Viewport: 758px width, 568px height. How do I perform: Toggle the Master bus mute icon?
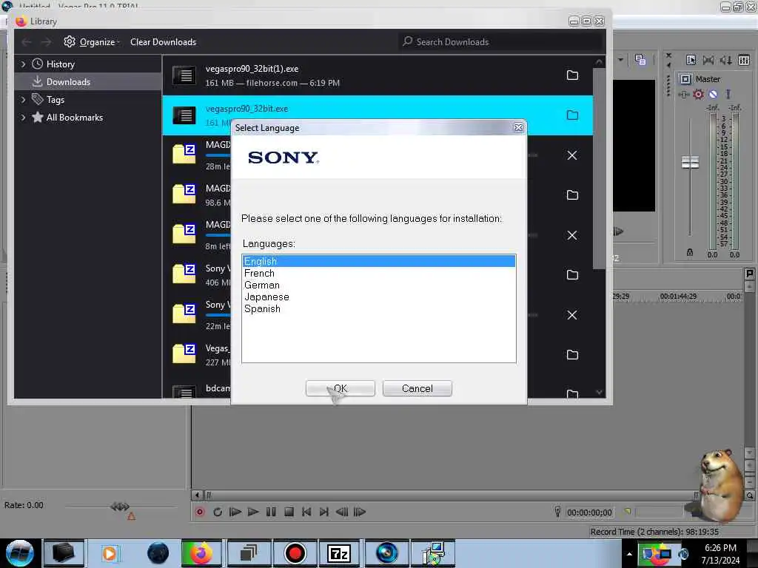click(713, 94)
